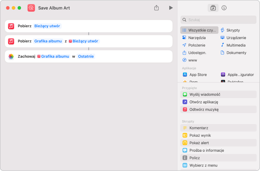Add the Komentarz action
Screen dimensions: 260x171
coord(218,128)
